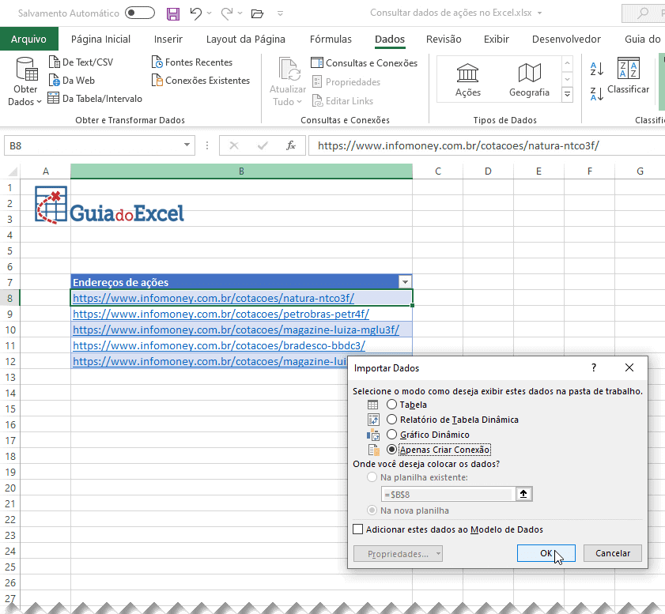Screen dimensions: 665x614
Task: Open the Classificar sort dialog
Action: 628,75
